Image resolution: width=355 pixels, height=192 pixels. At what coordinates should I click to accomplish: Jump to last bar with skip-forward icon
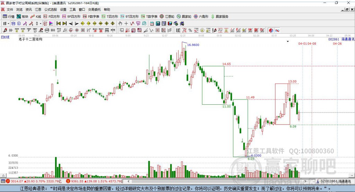(64, 24)
